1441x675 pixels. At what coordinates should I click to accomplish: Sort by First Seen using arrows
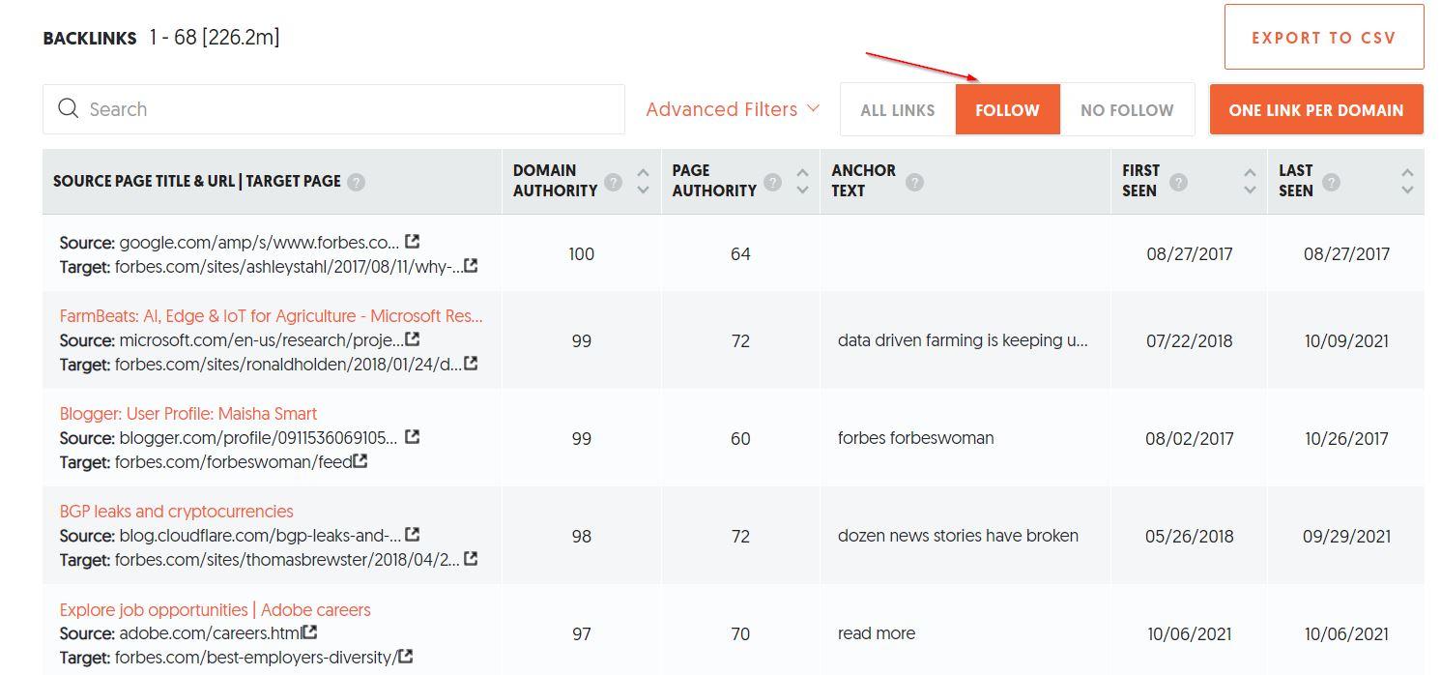click(1250, 182)
